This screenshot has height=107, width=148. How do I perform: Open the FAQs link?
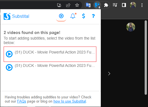click(x=22, y=101)
